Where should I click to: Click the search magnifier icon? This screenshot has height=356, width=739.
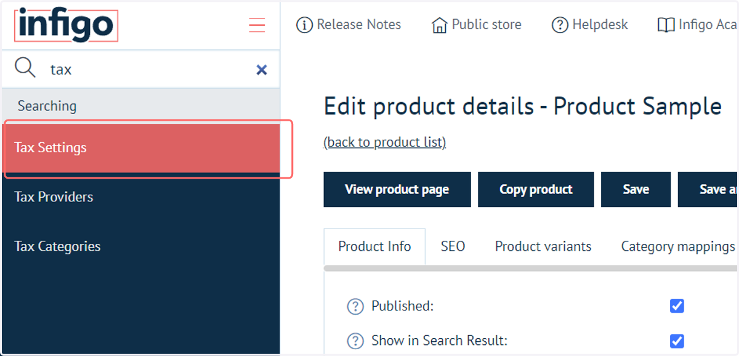(x=25, y=68)
